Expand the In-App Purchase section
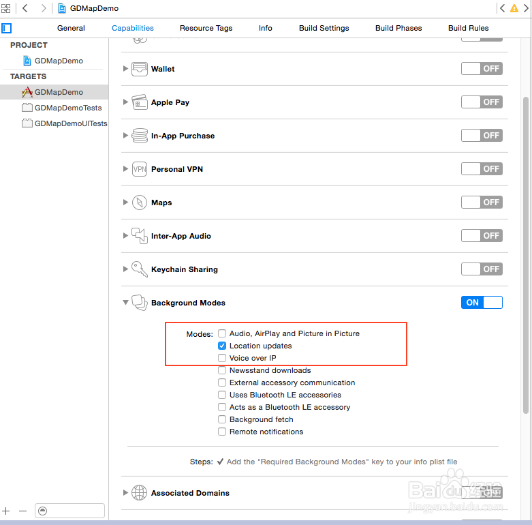The image size is (532, 525). click(125, 136)
